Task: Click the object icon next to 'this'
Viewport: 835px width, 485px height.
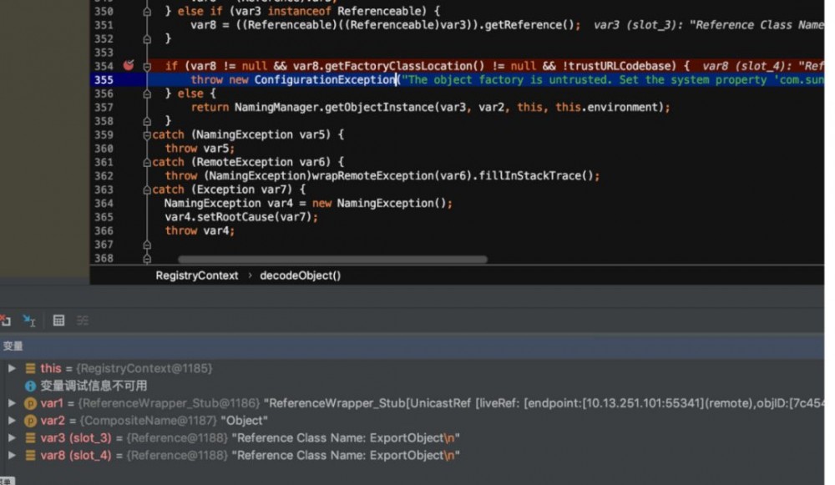Action: [x=30, y=368]
